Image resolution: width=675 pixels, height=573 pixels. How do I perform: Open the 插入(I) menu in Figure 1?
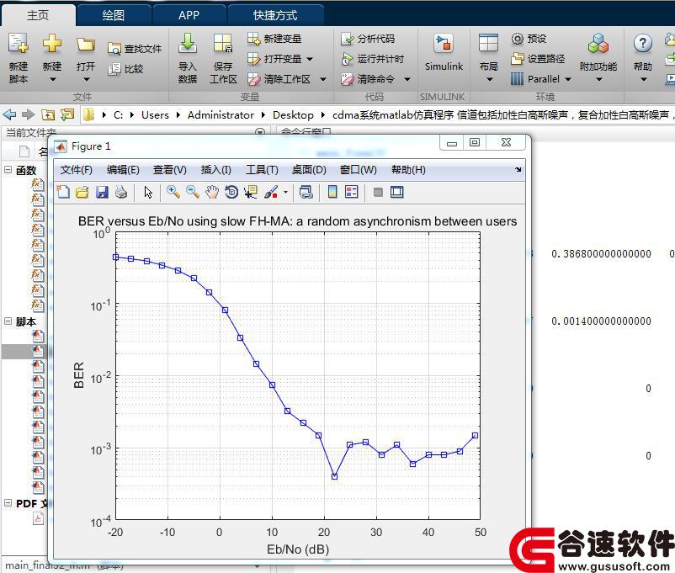[215, 170]
